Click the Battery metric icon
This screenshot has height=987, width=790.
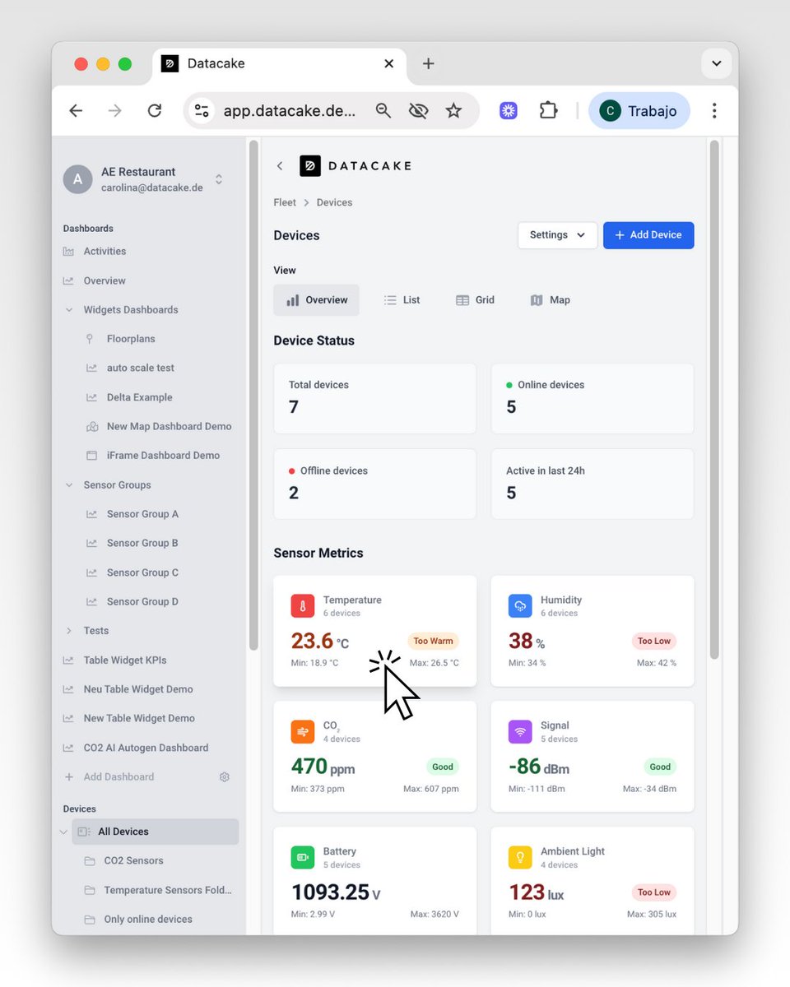point(303,858)
